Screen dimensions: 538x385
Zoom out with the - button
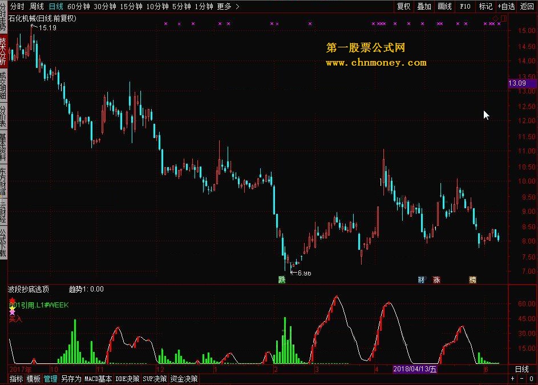(522, 379)
